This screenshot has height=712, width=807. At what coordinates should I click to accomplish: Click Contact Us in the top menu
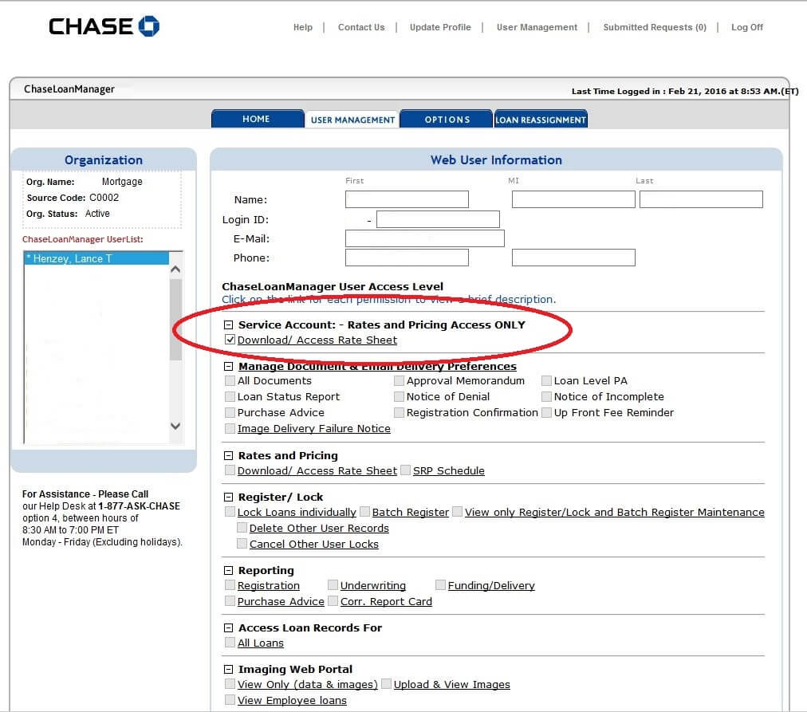[x=361, y=26]
